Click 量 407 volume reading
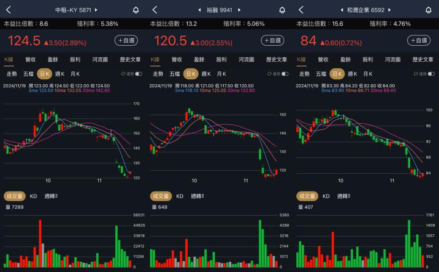 pos(305,207)
